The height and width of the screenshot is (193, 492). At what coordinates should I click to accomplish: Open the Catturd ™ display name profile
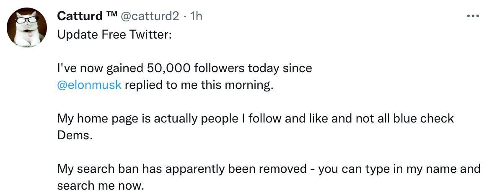coord(80,16)
